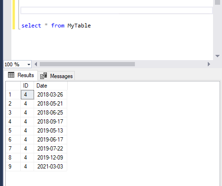Select the ID cell in row 6
Image resolution: width=222 pixels, height=186 pixels.
(x=27, y=140)
